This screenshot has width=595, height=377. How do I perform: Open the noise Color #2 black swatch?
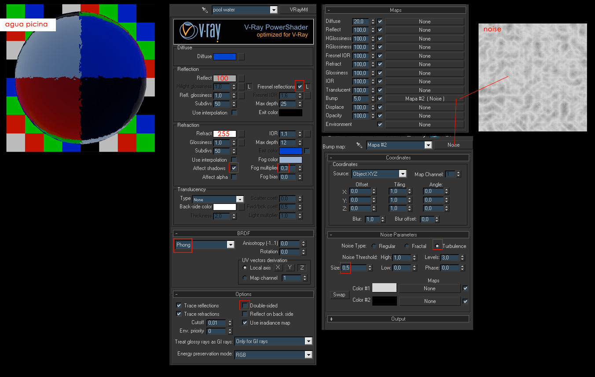click(x=384, y=301)
